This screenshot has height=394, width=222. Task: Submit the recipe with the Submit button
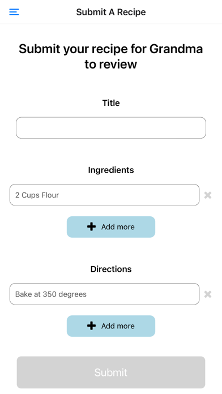111,372
